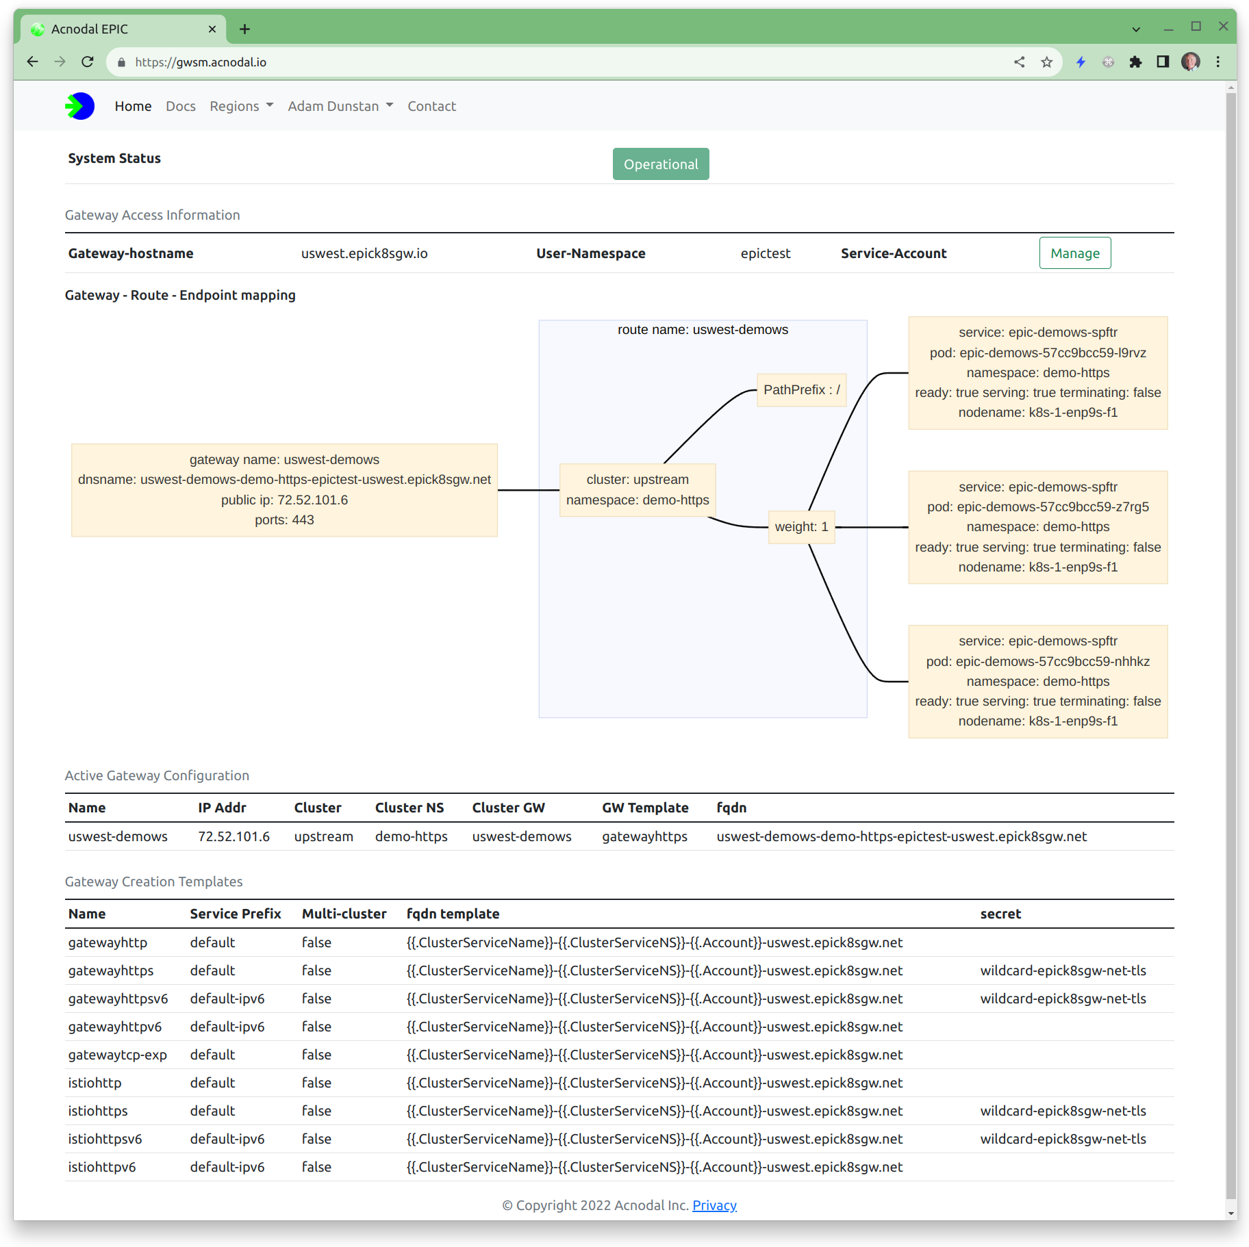Click the Operational status button
Image resolution: width=1249 pixels, height=1247 pixels.
661,164
